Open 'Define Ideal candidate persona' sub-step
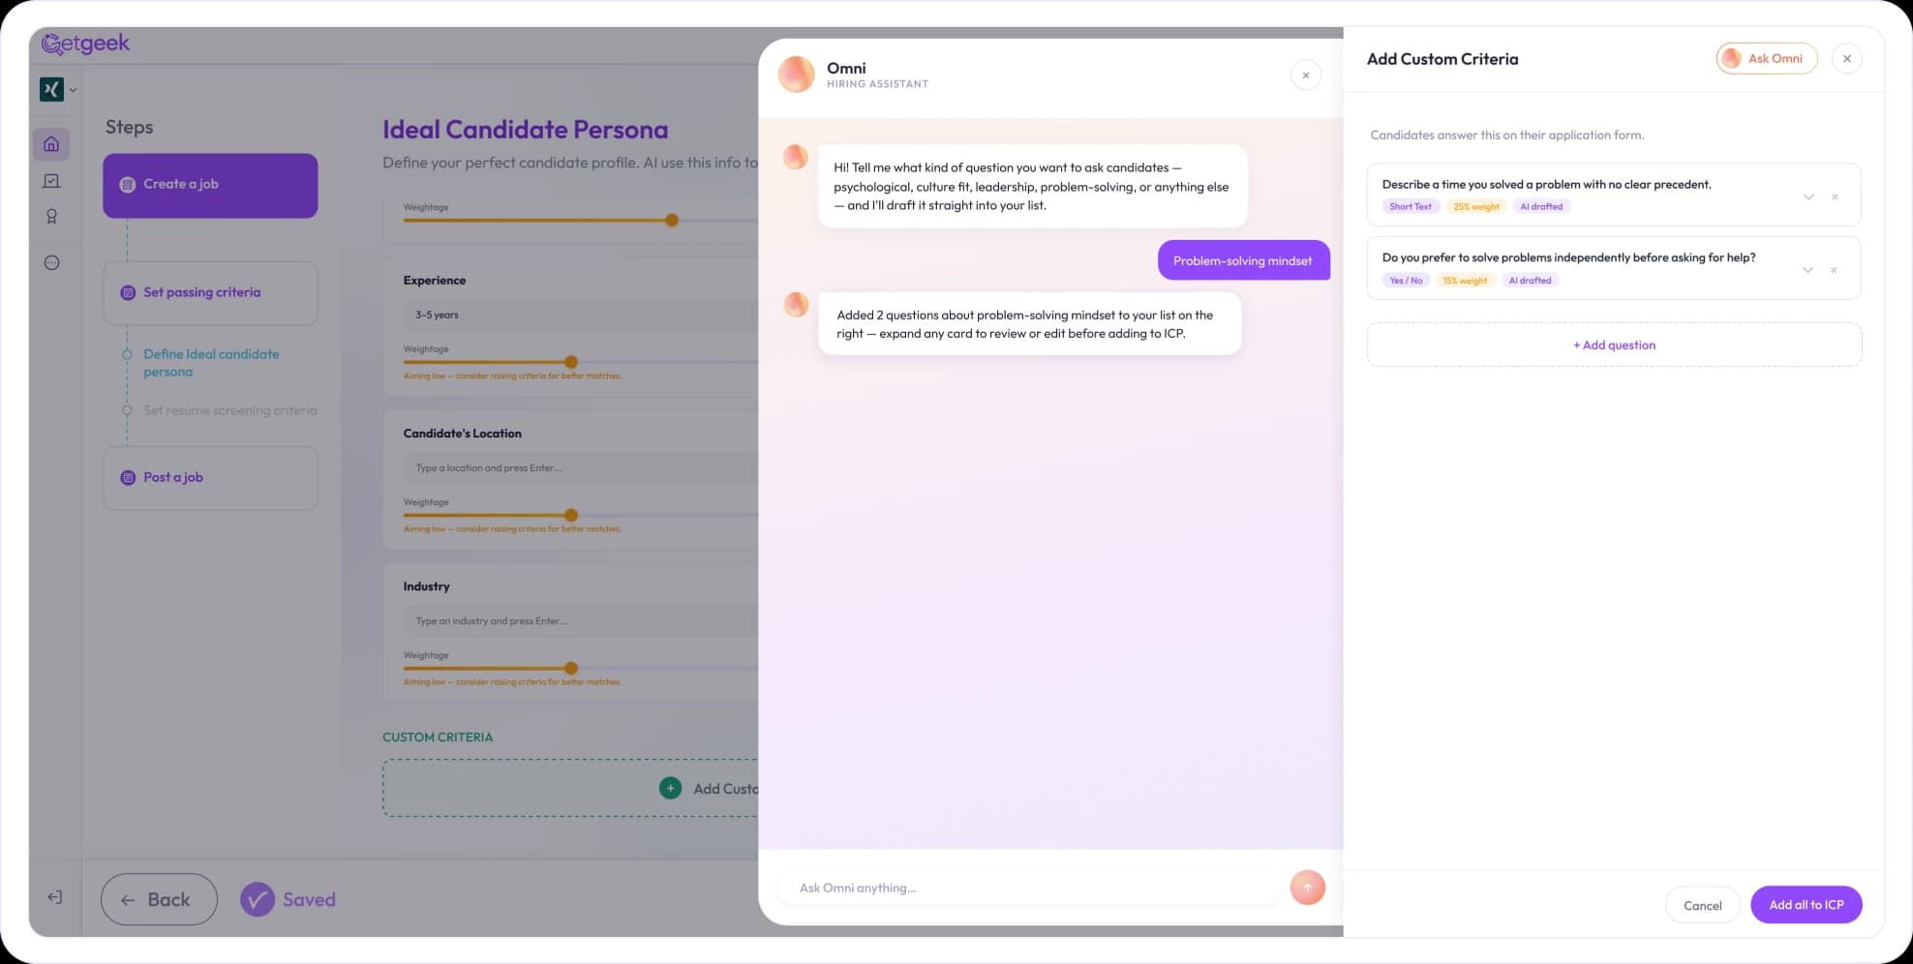This screenshot has height=964, width=1913. tap(211, 363)
